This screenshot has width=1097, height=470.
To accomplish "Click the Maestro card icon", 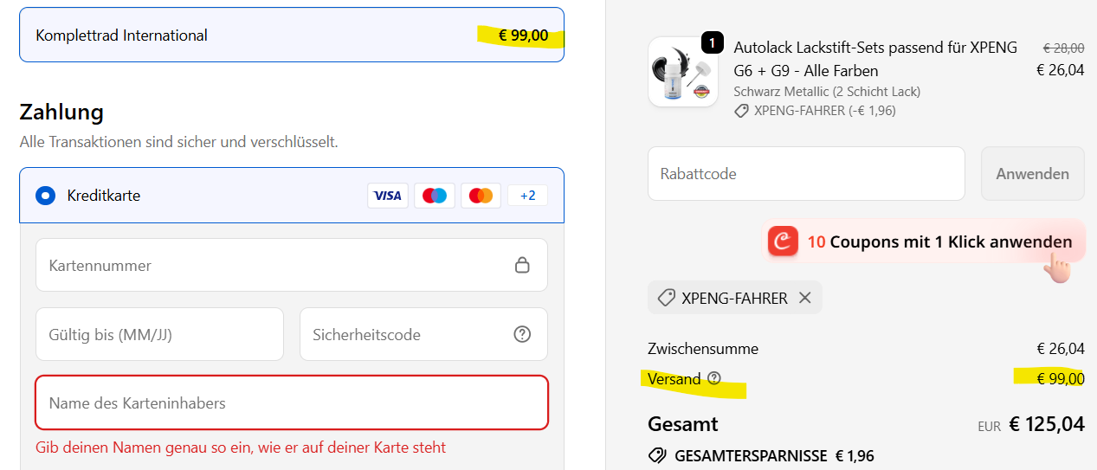I will [x=434, y=196].
